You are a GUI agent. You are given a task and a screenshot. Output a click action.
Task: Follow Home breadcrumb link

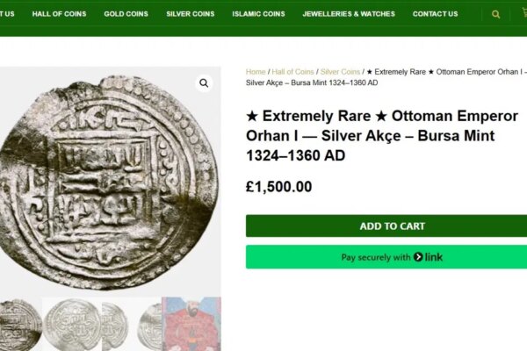pyautogui.click(x=256, y=72)
